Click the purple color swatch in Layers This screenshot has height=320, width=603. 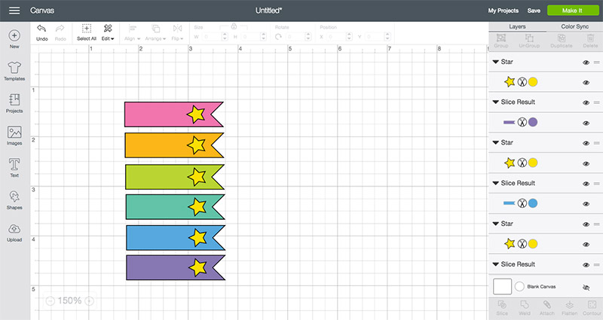click(533, 122)
